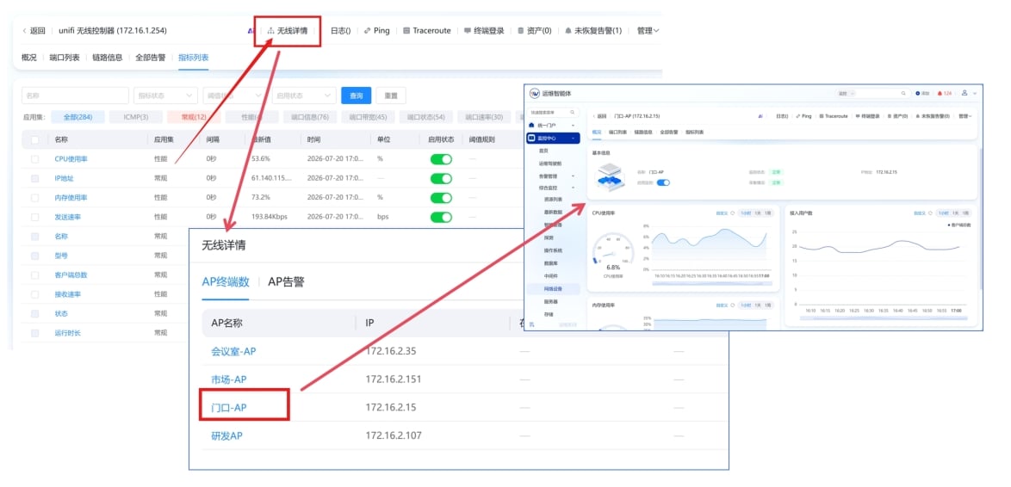This screenshot has height=487, width=1011.
Task: Click the sidebar collapse icon at bottom left, right window
Action: point(532,324)
